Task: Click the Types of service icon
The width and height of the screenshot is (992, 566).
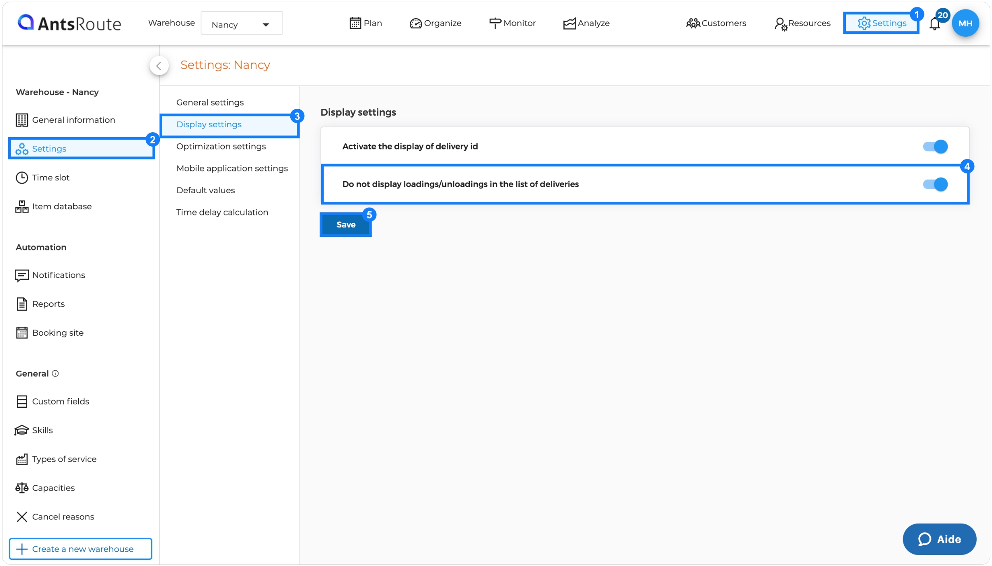Action: (22, 459)
